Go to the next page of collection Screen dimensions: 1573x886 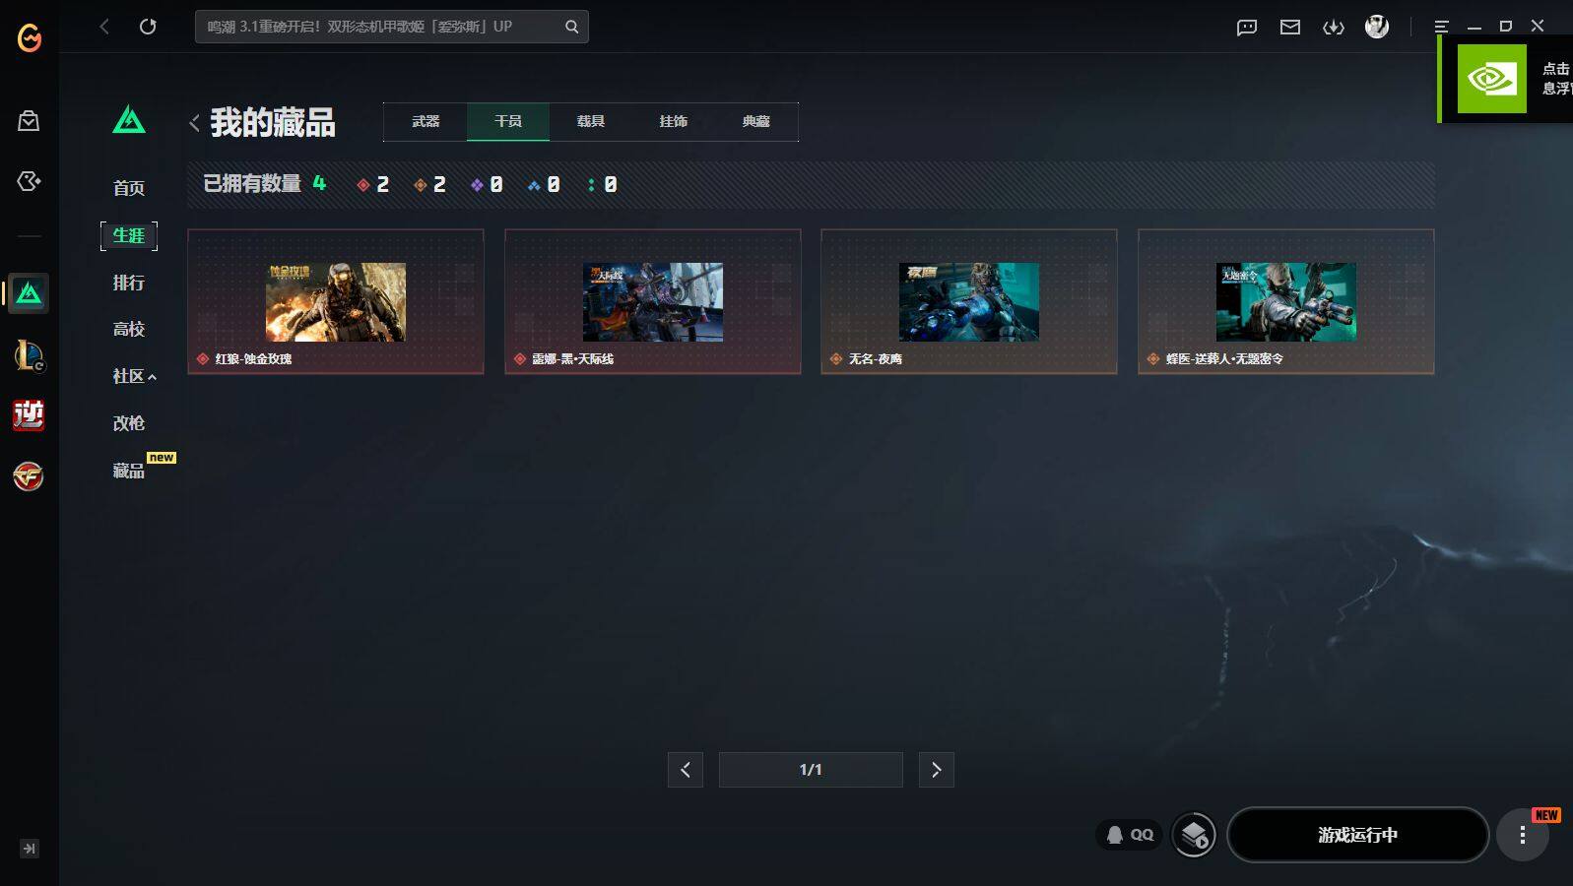click(x=937, y=770)
